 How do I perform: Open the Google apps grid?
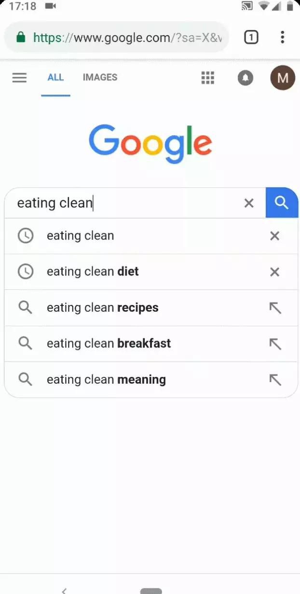[x=207, y=78]
